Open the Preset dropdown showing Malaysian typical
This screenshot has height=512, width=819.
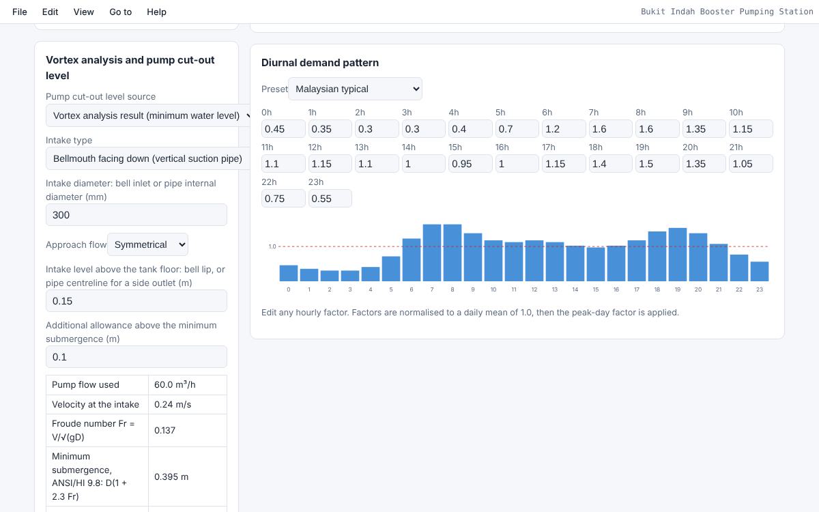click(x=355, y=89)
